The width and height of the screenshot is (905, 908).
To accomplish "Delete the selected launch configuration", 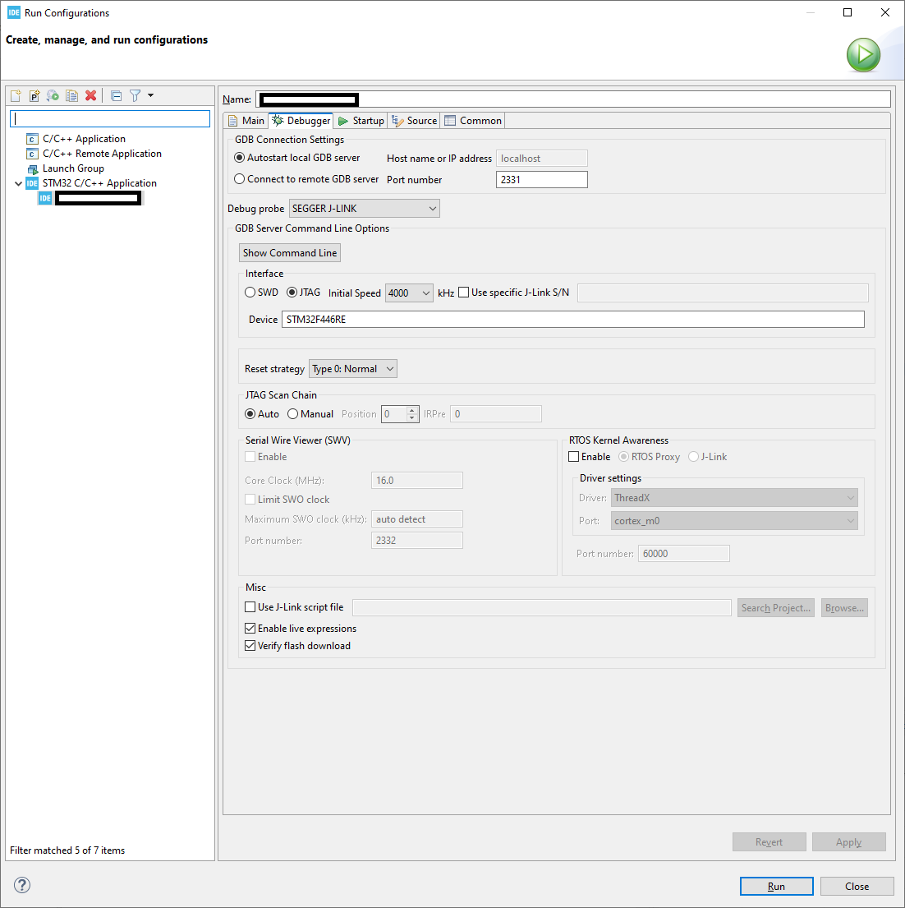I will (x=90, y=95).
